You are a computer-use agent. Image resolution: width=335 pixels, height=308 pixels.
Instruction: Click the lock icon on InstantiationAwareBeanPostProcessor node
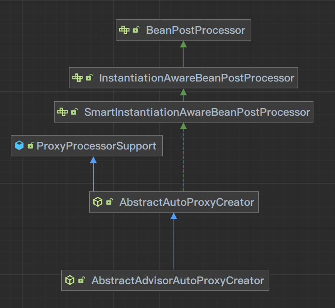(x=89, y=78)
